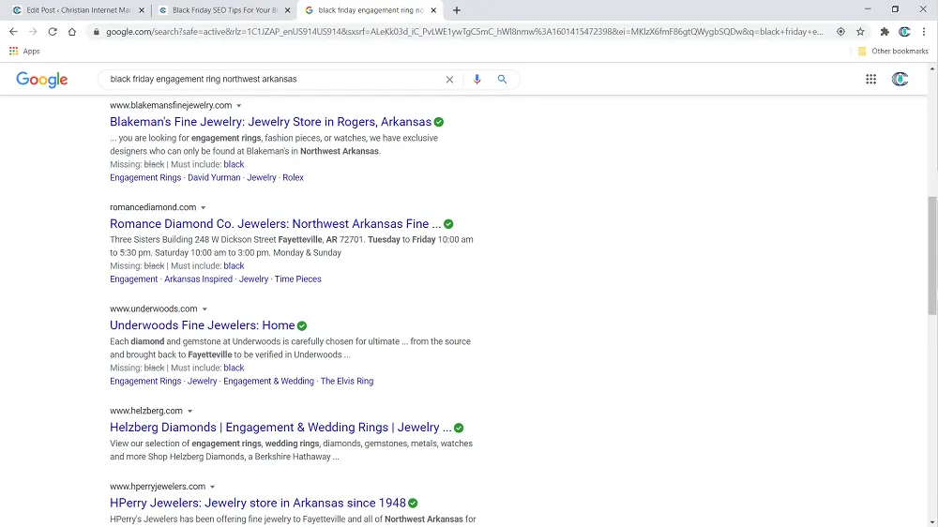Viewport: 938px width, 527px height.
Task: Click the green check beside Blakeman's result
Action: pyautogui.click(x=439, y=122)
